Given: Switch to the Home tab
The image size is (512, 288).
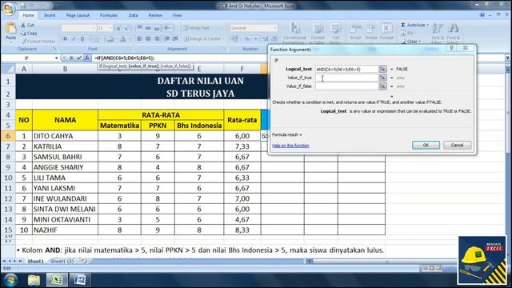Looking at the screenshot, I should 28,15.
